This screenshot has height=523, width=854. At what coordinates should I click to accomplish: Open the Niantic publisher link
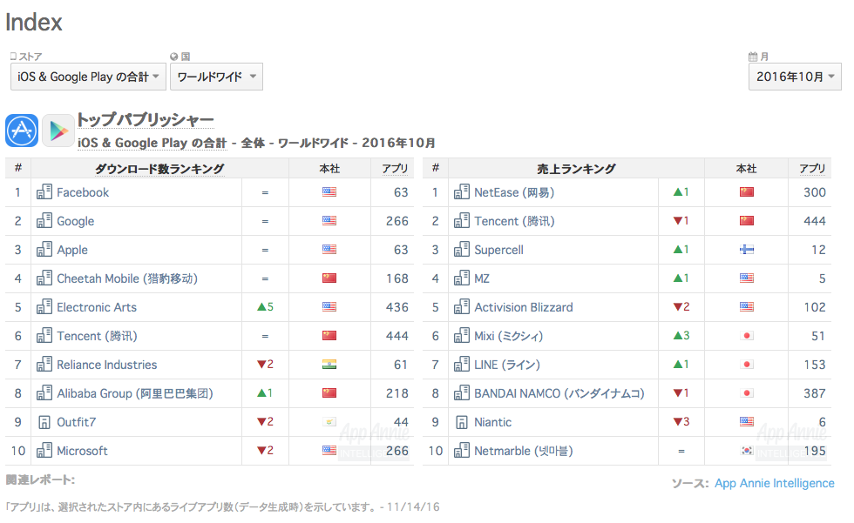coord(493,422)
